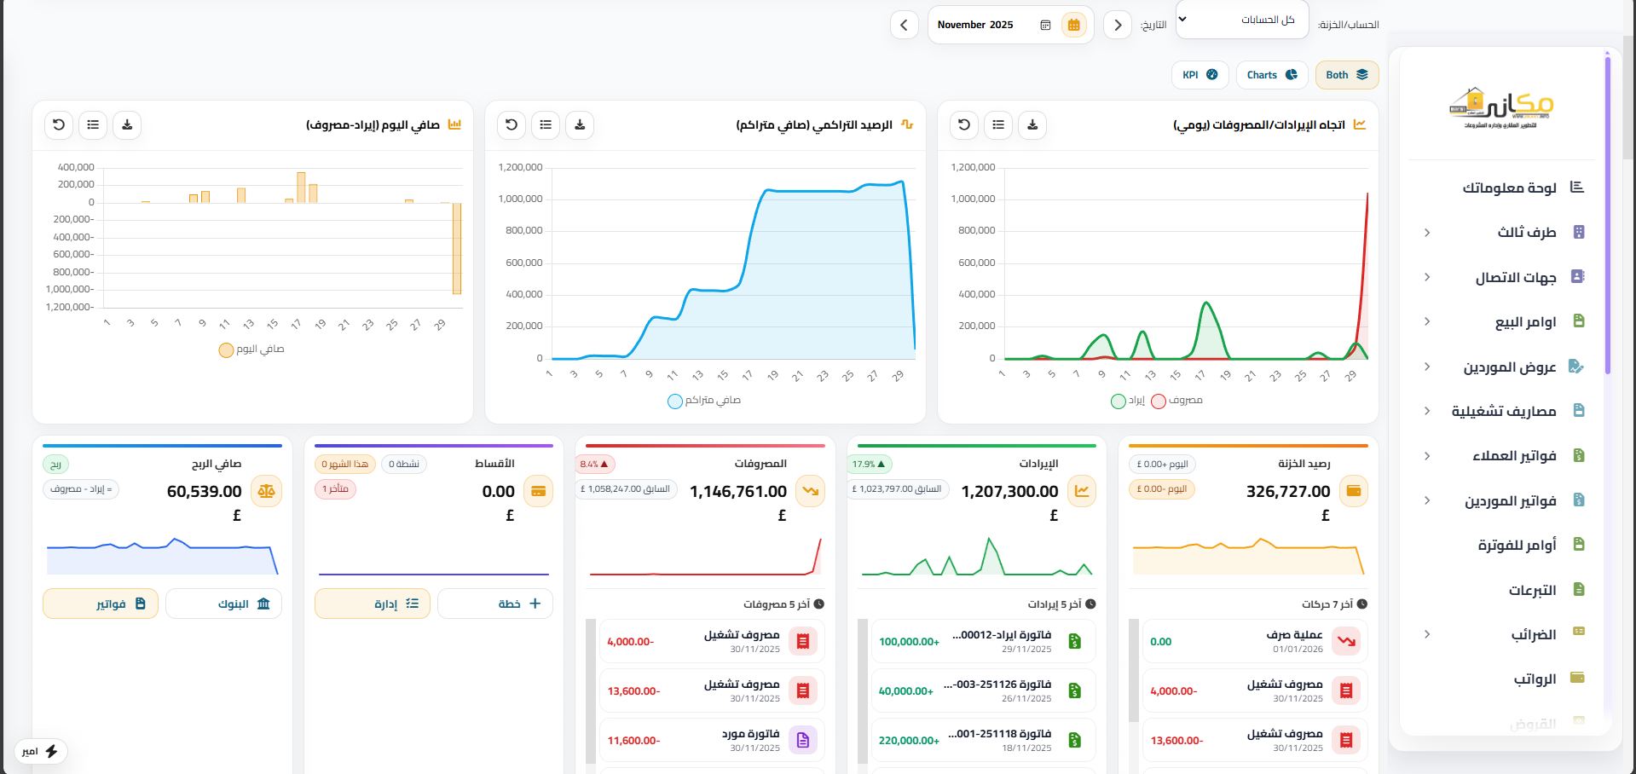This screenshot has width=1636, height=774.
Task: Open لوحة معلومات in the sidebar
Action: 1510,188
